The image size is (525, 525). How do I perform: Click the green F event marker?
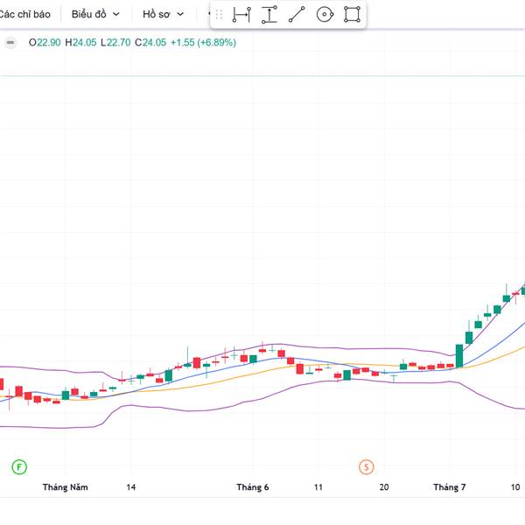click(x=19, y=466)
